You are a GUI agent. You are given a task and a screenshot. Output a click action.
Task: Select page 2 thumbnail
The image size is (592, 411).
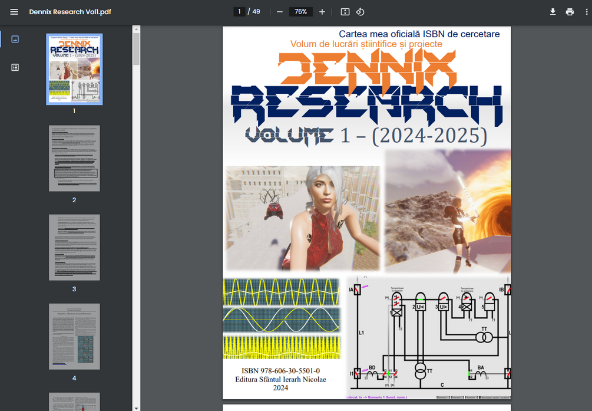point(74,159)
